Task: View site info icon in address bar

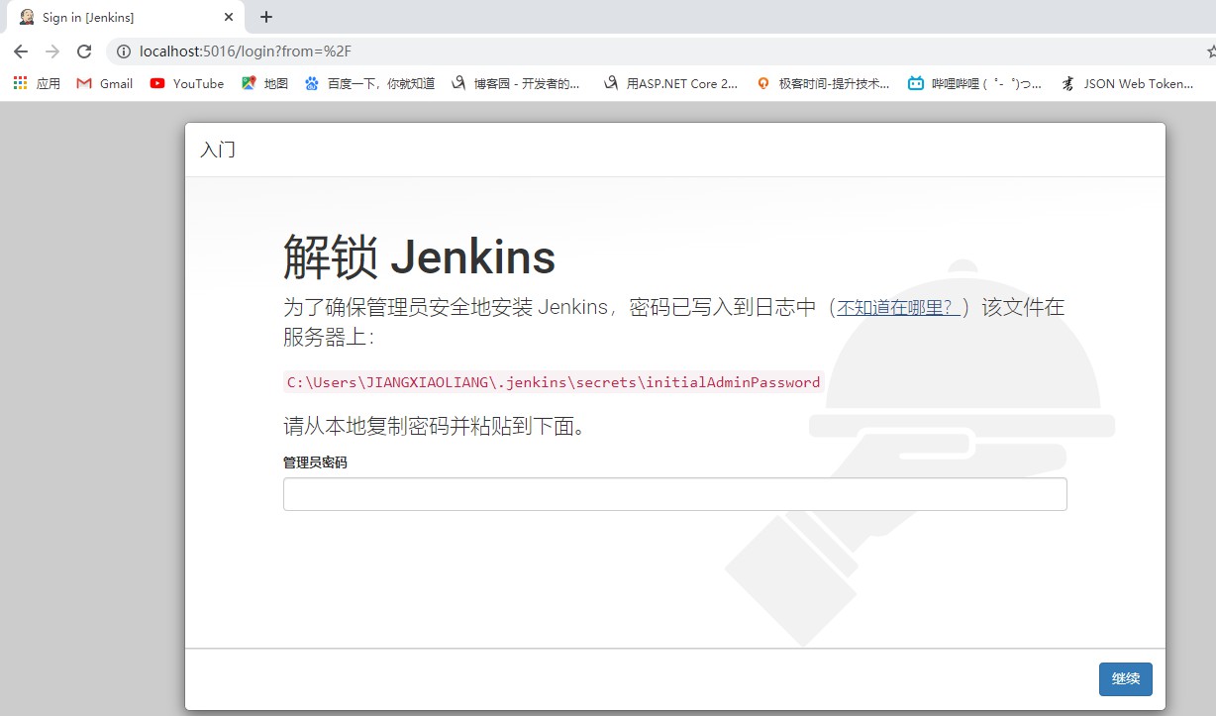Action: [x=124, y=51]
